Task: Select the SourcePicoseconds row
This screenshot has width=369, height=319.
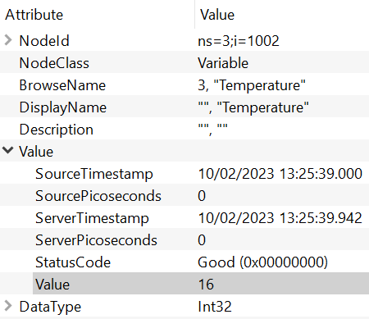Action: click(x=184, y=196)
